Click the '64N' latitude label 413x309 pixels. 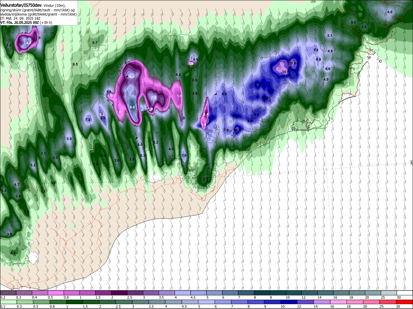tap(411, 163)
